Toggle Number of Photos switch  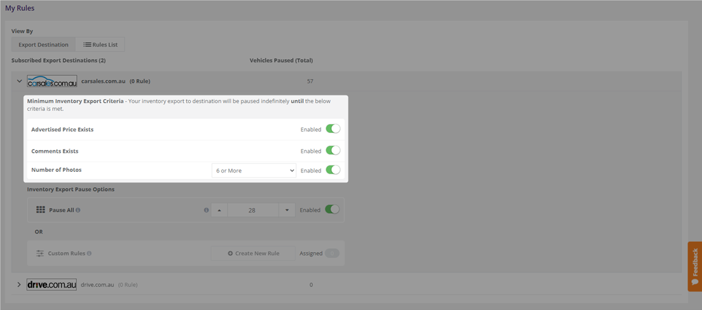(333, 170)
